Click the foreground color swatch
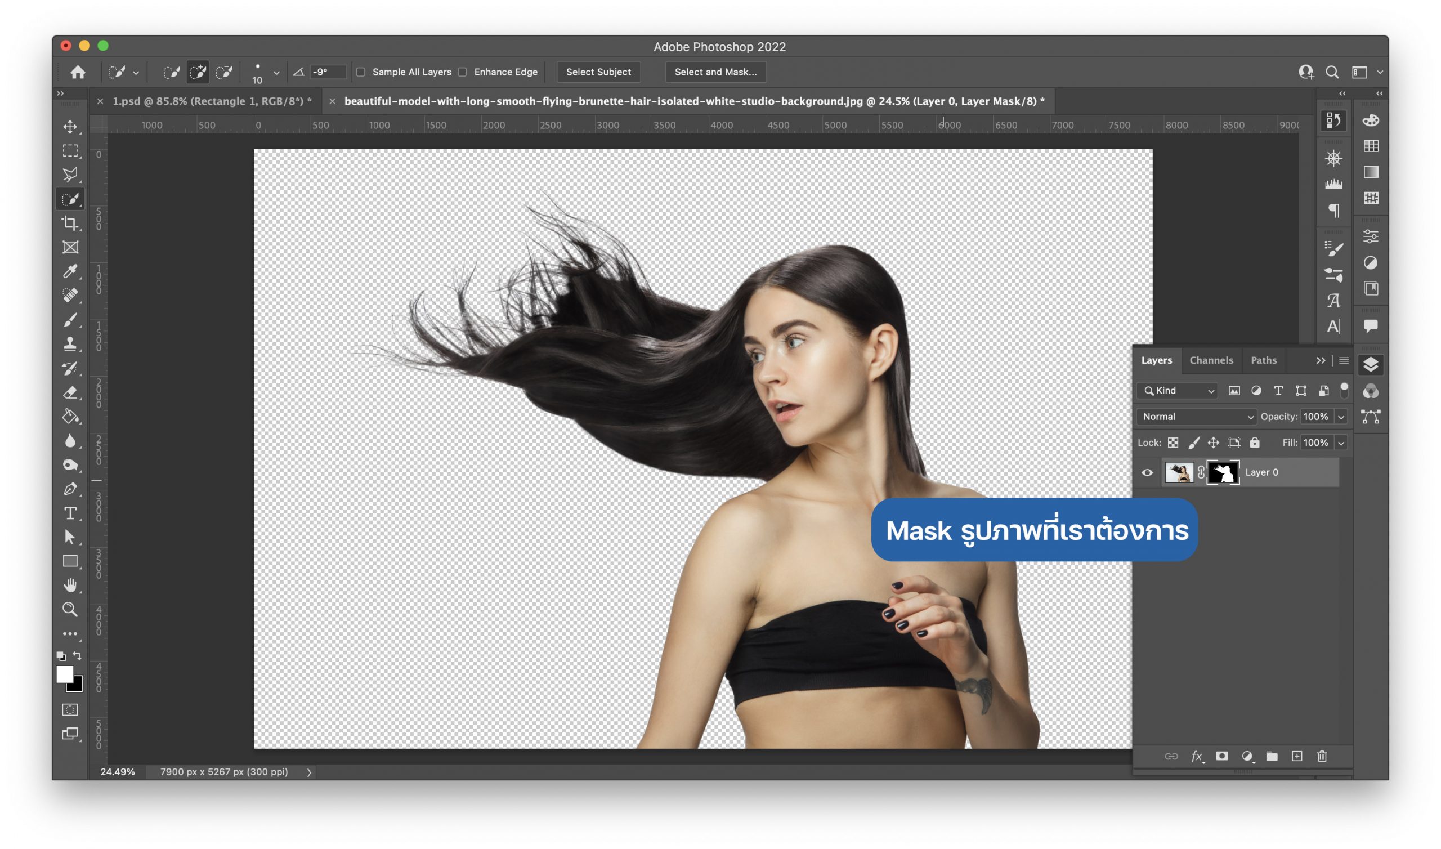This screenshot has width=1441, height=849. pyautogui.click(x=64, y=674)
